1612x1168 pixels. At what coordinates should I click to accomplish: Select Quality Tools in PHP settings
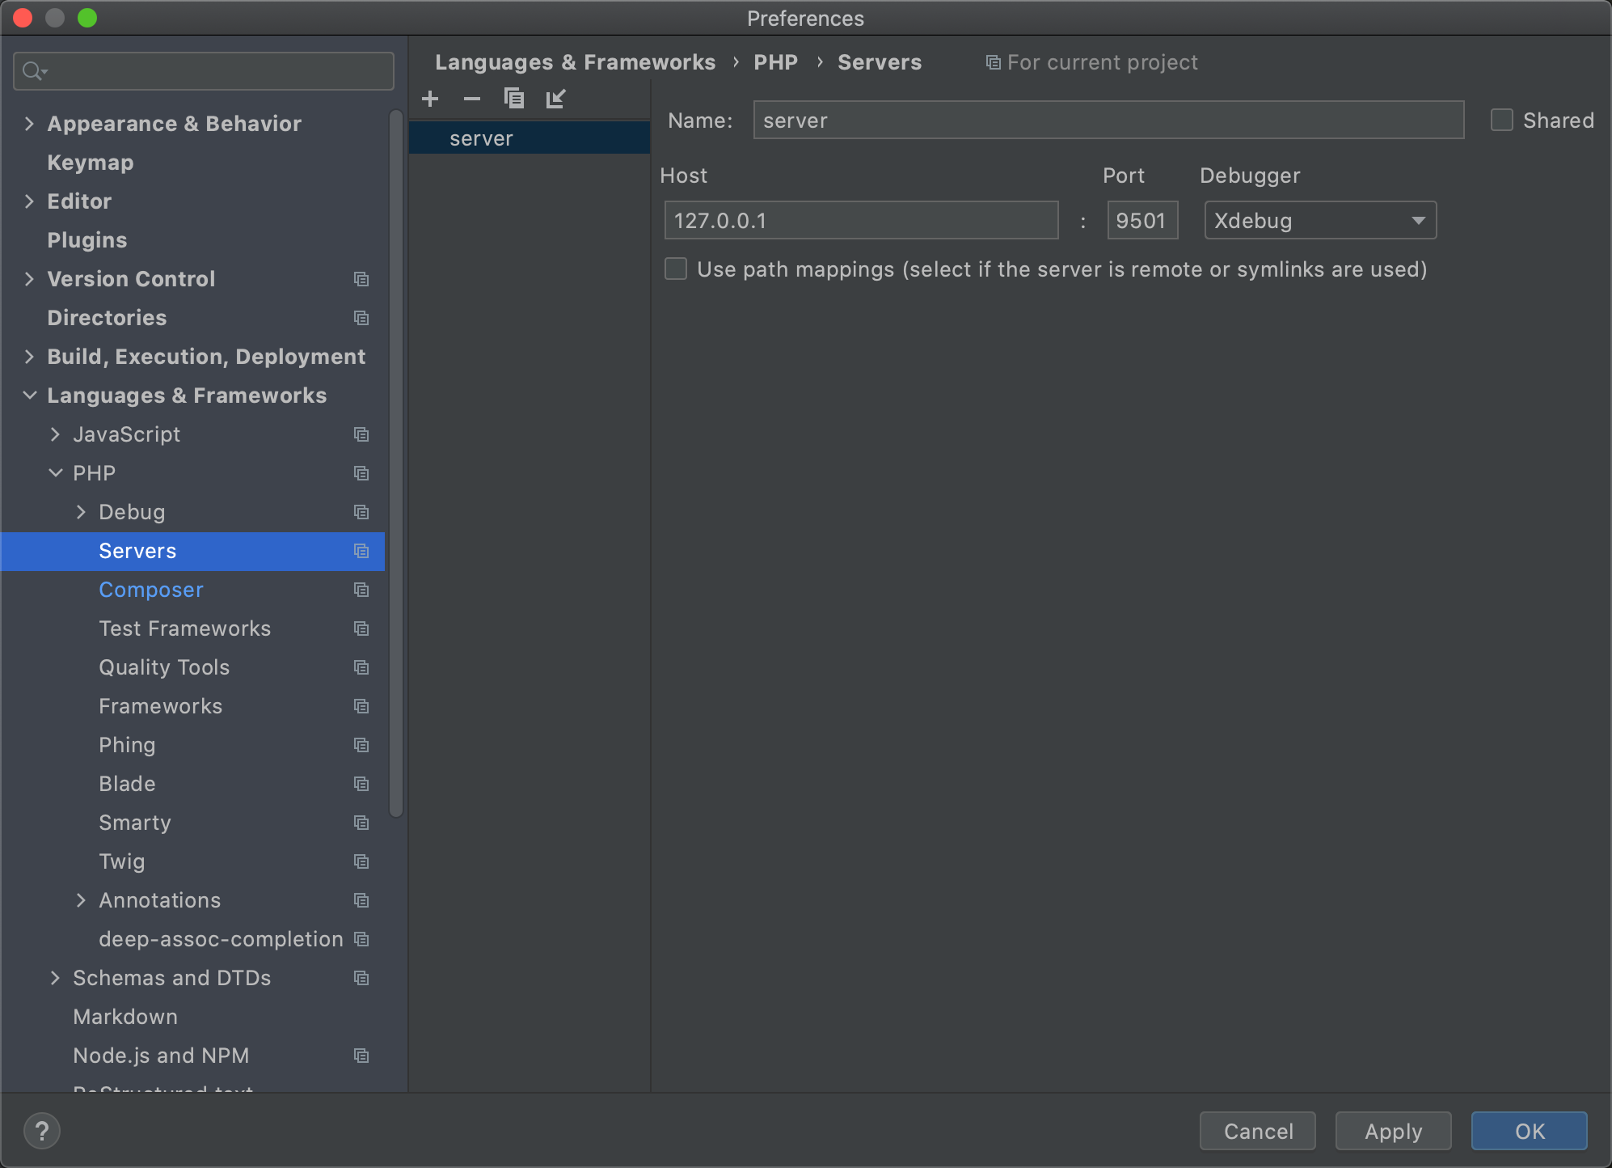(164, 667)
